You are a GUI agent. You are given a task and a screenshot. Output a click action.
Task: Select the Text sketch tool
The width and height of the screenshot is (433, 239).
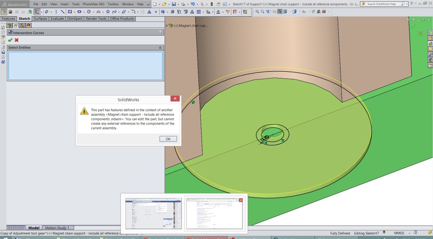pyautogui.click(x=149, y=12)
